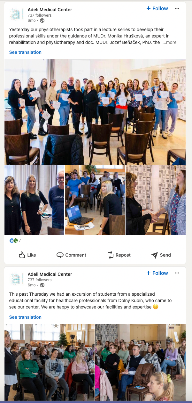Follow Adeli Medical Center from first post

[157, 9]
